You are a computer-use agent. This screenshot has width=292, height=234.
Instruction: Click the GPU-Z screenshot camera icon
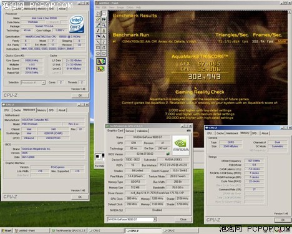tap(188, 130)
